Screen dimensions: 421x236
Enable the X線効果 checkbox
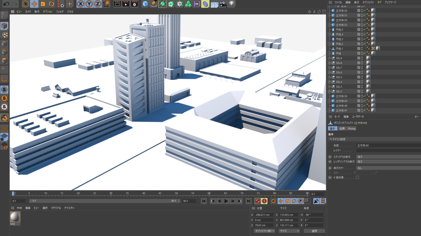(357, 178)
